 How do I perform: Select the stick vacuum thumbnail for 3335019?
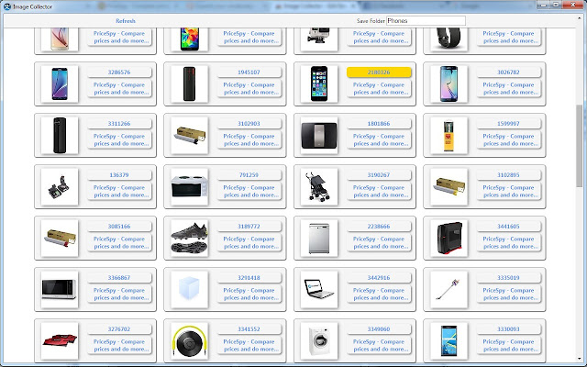tap(449, 289)
